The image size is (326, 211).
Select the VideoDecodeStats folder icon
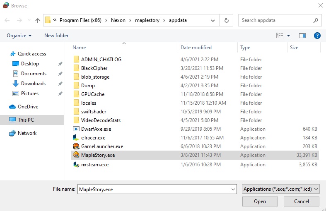pyautogui.click(x=76, y=120)
